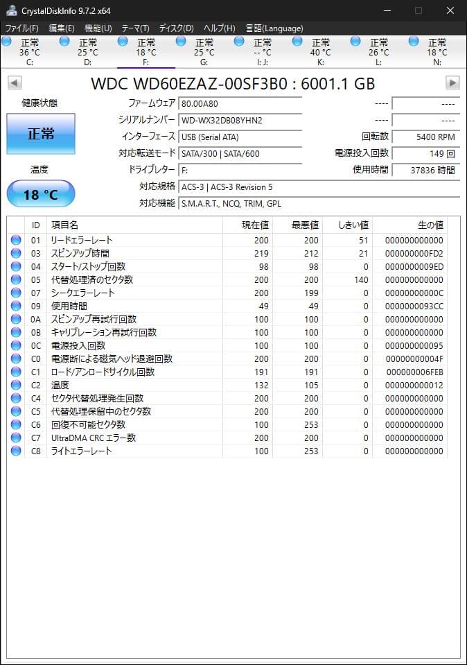Screen dimensions: 467x665
Task: Click the 最悪値 column header
Action: point(297,225)
